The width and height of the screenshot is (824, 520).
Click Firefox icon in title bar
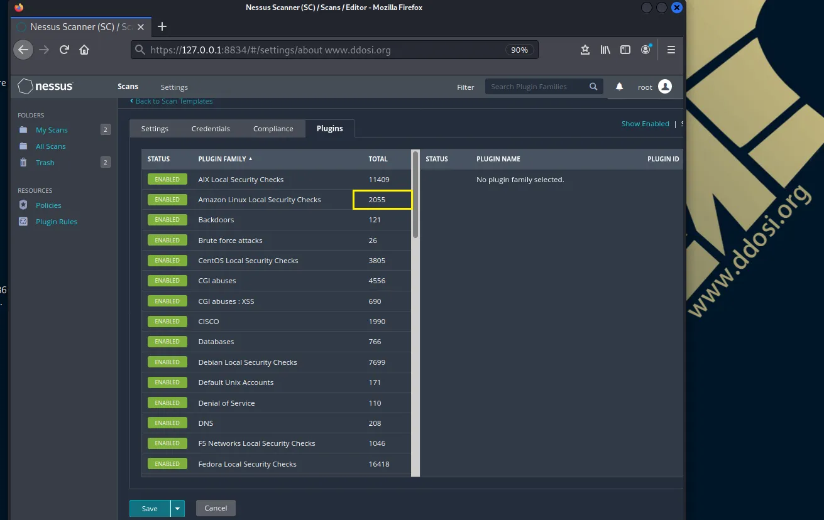(x=19, y=8)
